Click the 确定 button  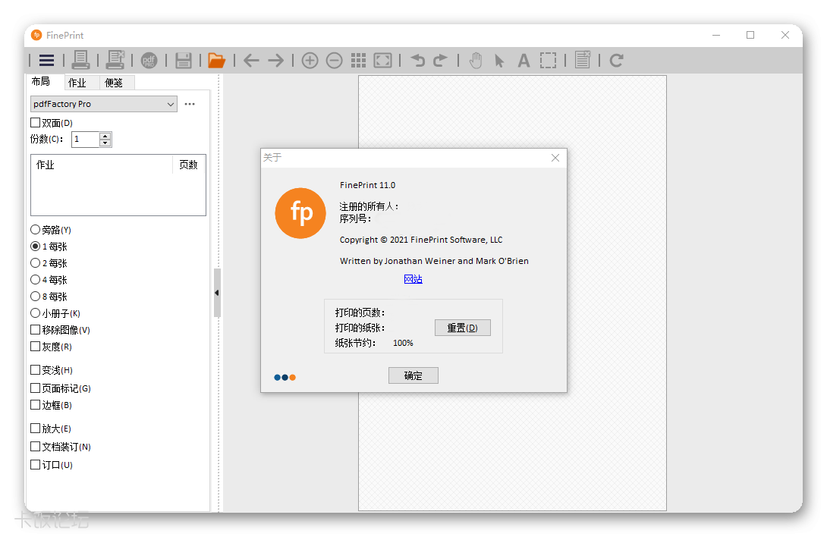[413, 375]
